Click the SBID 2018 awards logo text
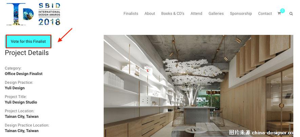Image resolution: width=300 pixels, height=137 pixels. pos(49,14)
